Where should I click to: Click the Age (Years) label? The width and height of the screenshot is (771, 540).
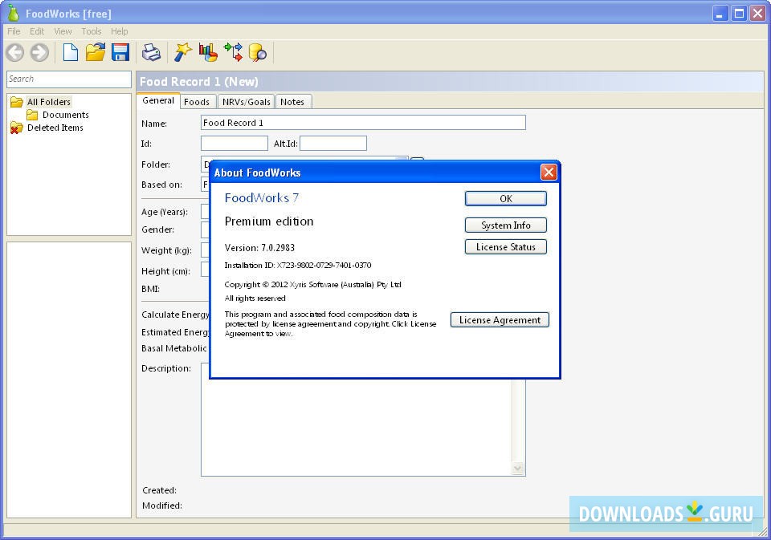point(164,212)
